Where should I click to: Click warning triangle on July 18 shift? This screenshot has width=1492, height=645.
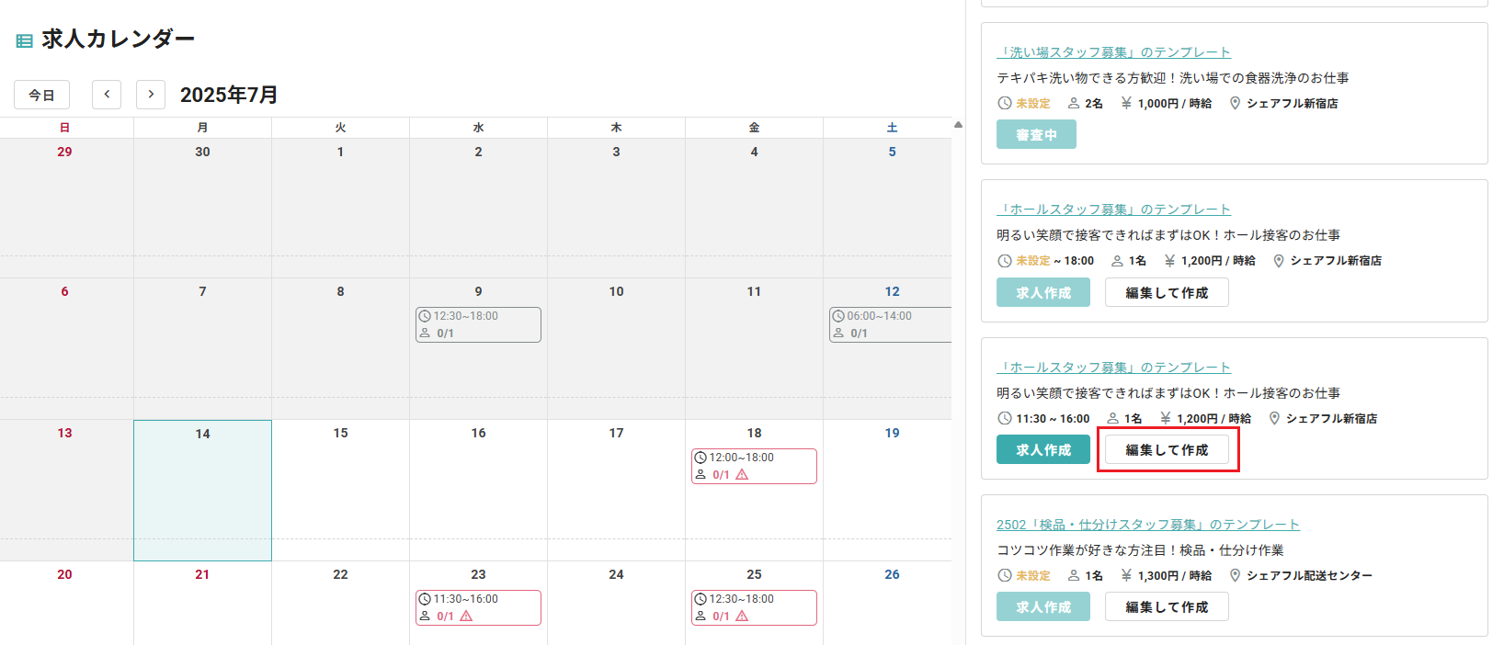(x=742, y=475)
